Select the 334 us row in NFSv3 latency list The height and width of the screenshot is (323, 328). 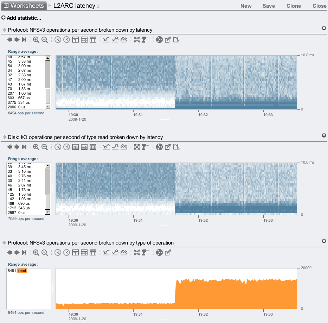pyautogui.click(x=26, y=103)
